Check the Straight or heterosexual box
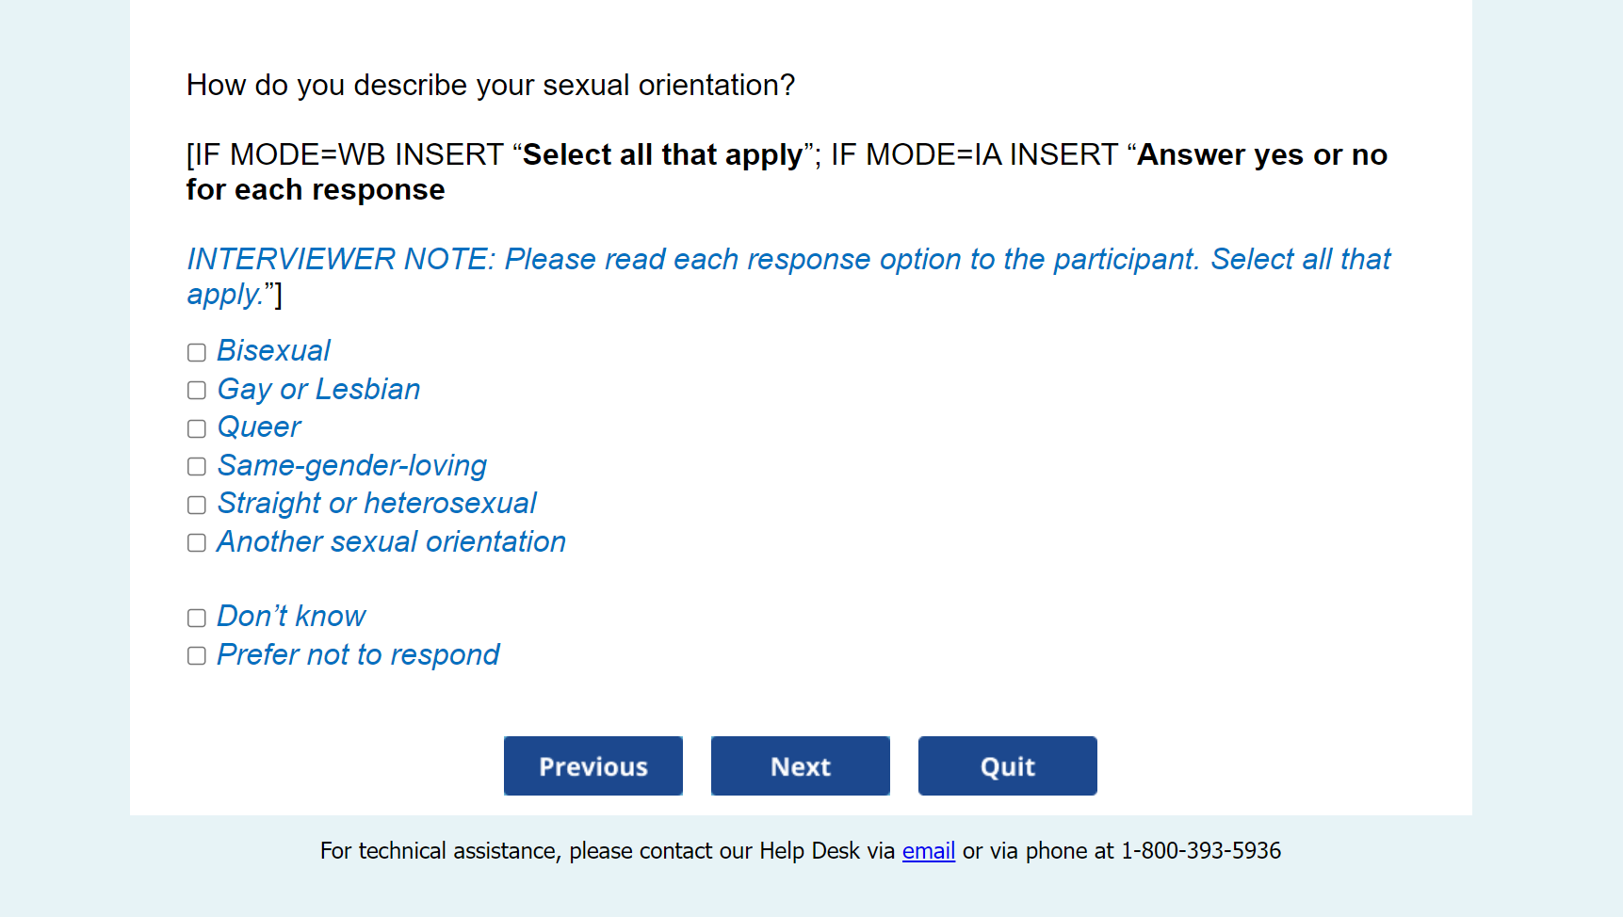The image size is (1623, 917). [x=196, y=505]
